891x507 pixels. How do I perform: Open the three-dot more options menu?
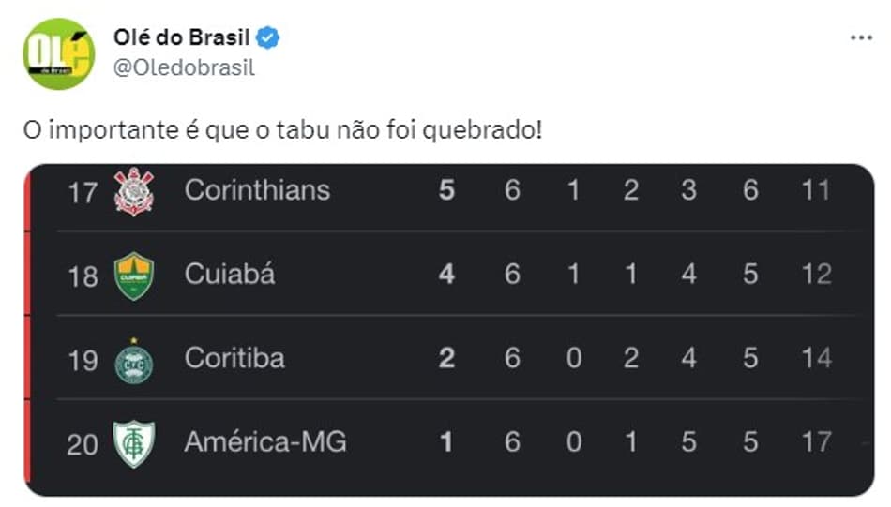click(861, 38)
